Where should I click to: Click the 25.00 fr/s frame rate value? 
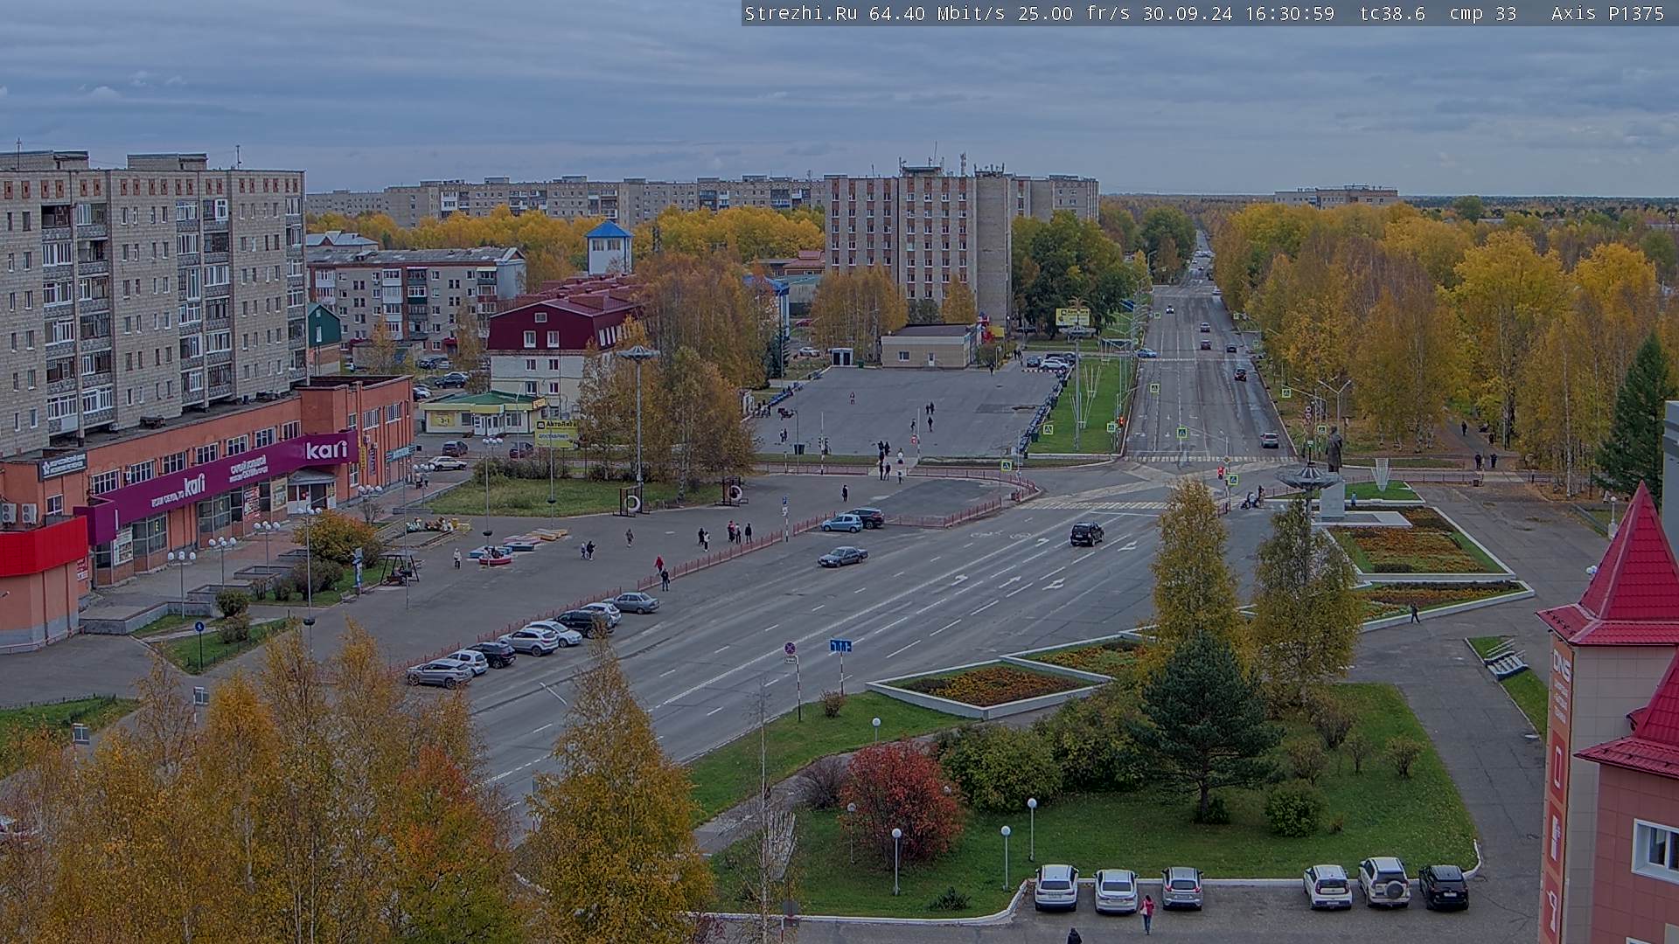1073,13
